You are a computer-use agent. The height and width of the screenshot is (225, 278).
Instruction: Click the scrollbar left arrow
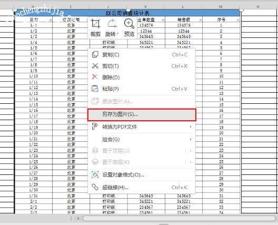pyautogui.click(x=78, y=219)
